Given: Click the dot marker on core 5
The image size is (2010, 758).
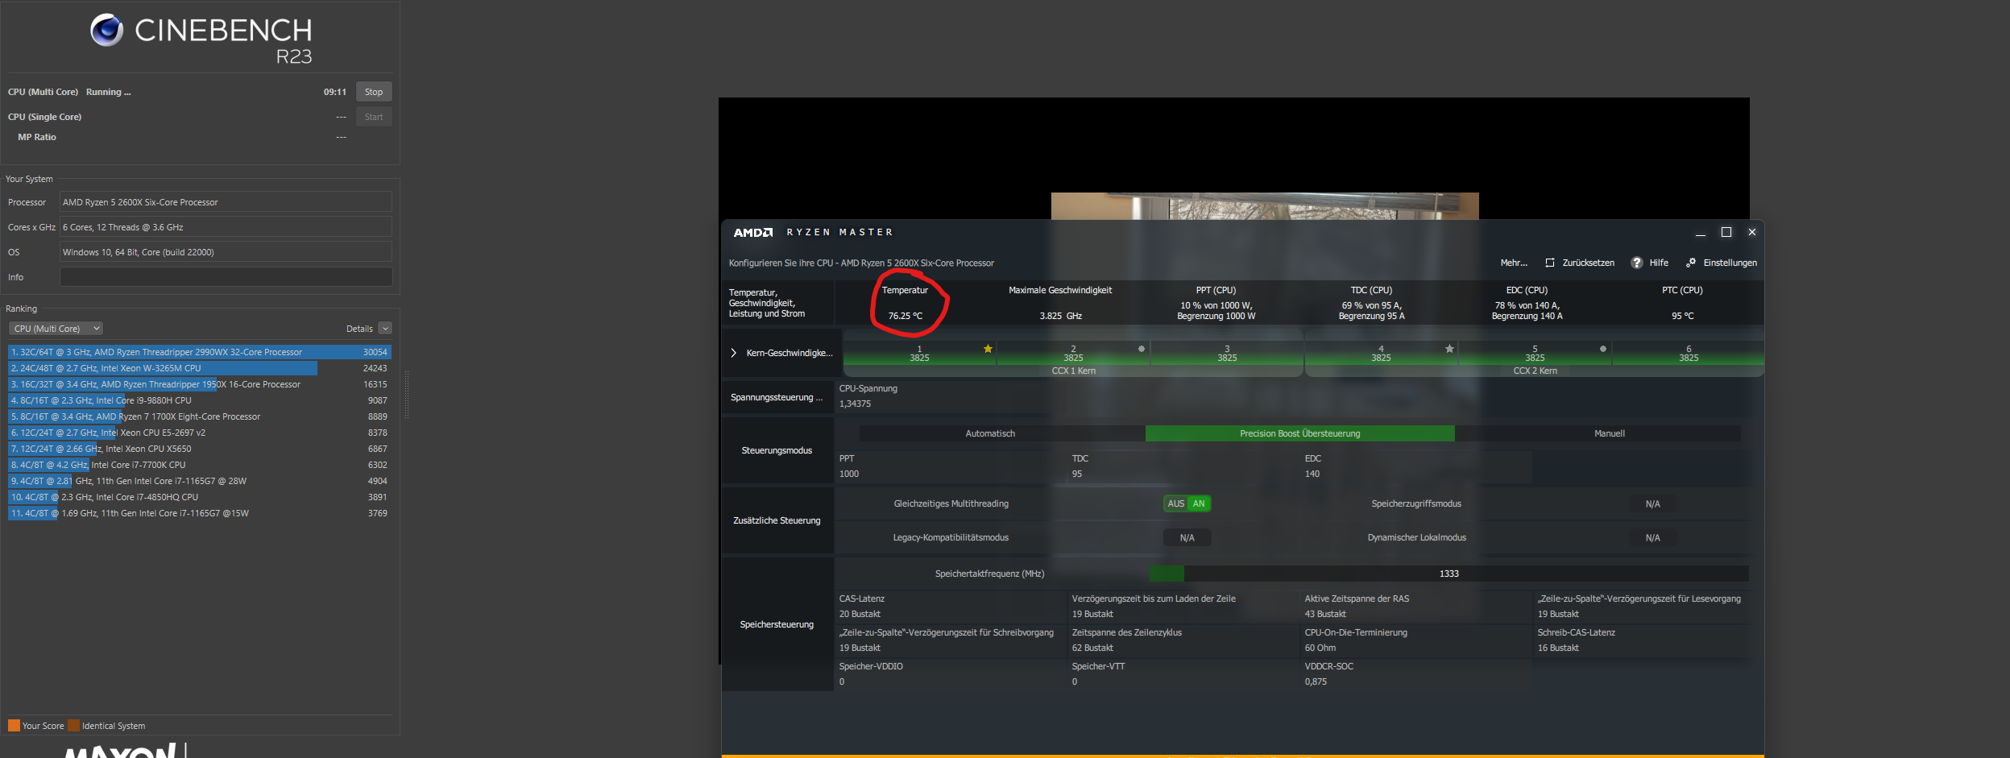Looking at the screenshot, I should tap(1602, 349).
